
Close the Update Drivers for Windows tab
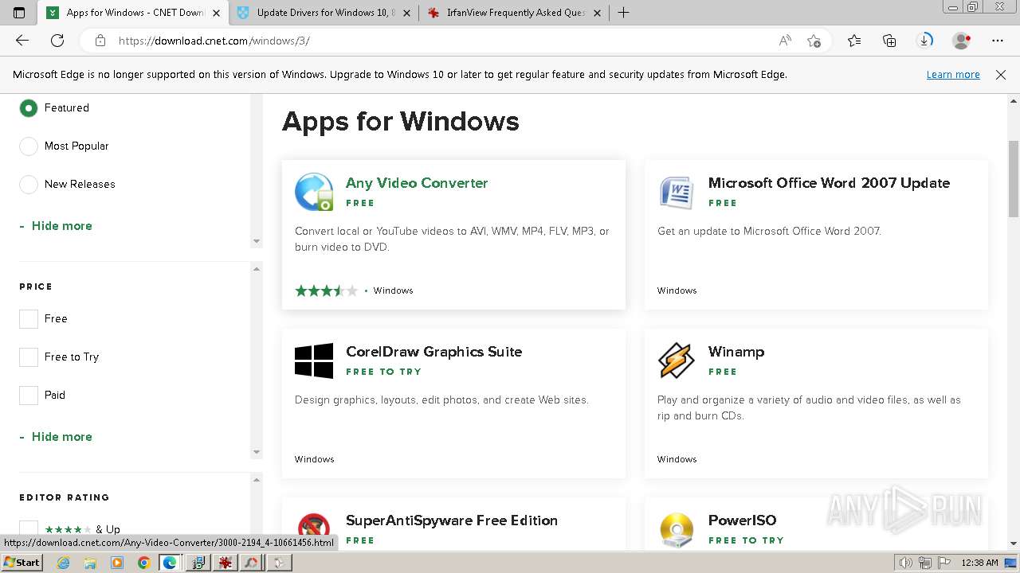[x=406, y=13]
